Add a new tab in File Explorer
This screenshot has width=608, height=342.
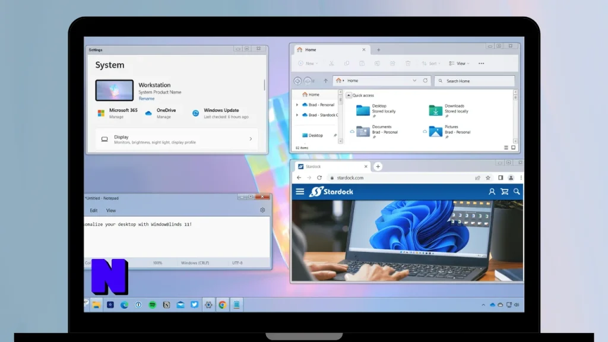(378, 50)
